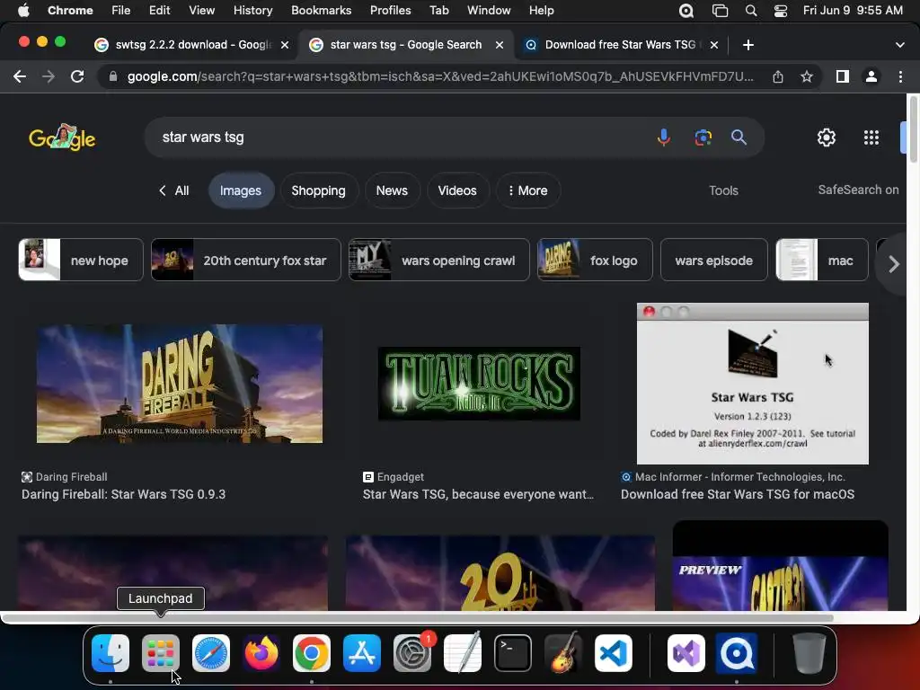Click the Google doodle logo
Screen dimensions: 920x690
click(x=62, y=137)
